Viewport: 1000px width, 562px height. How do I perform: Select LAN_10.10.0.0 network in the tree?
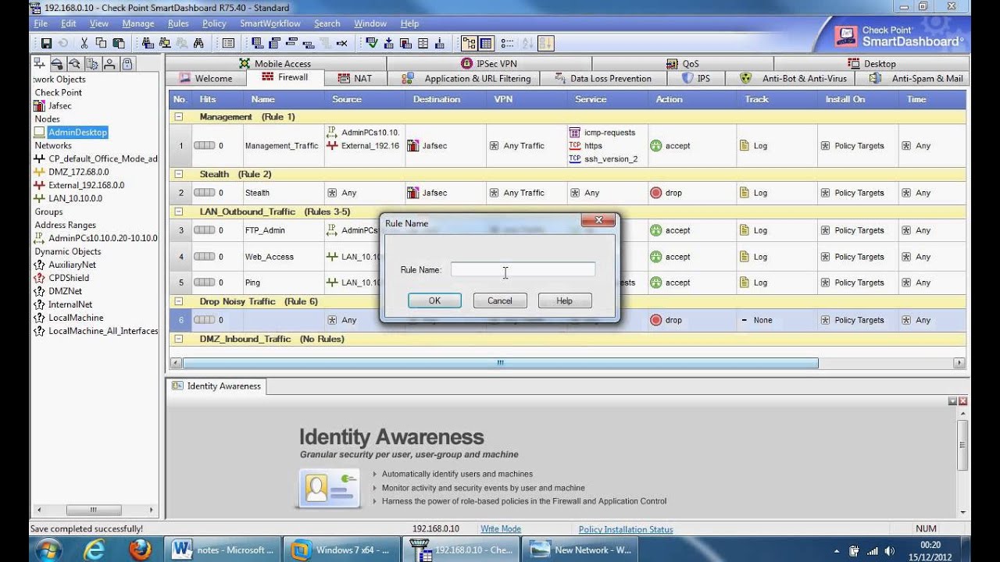(75, 198)
